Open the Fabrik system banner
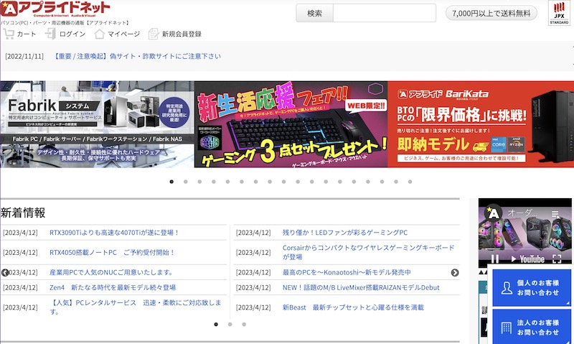Screen dimensions: 574x344 (x=97, y=124)
